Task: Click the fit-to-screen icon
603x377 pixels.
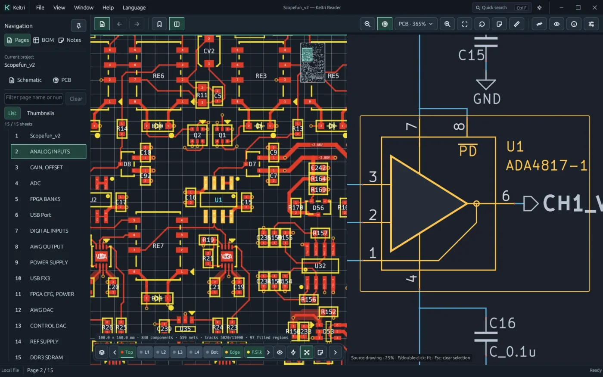Action: 465,24
